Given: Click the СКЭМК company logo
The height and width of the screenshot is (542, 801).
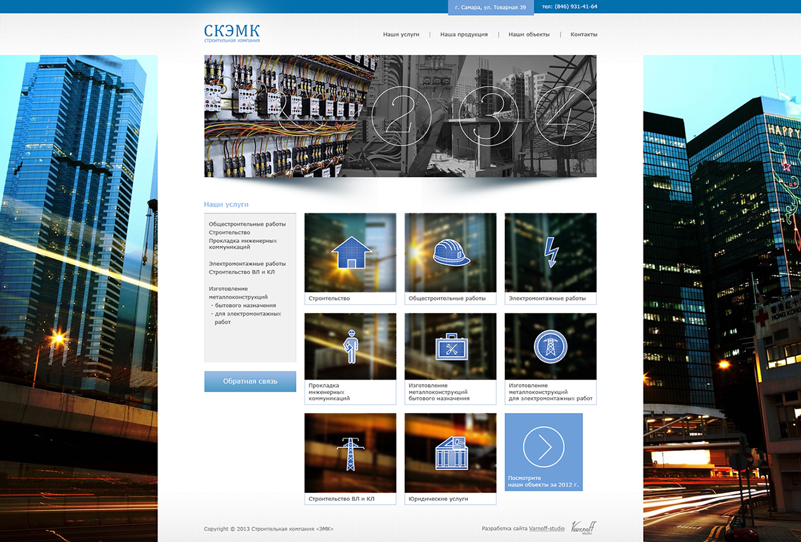Looking at the screenshot, I should click(232, 33).
